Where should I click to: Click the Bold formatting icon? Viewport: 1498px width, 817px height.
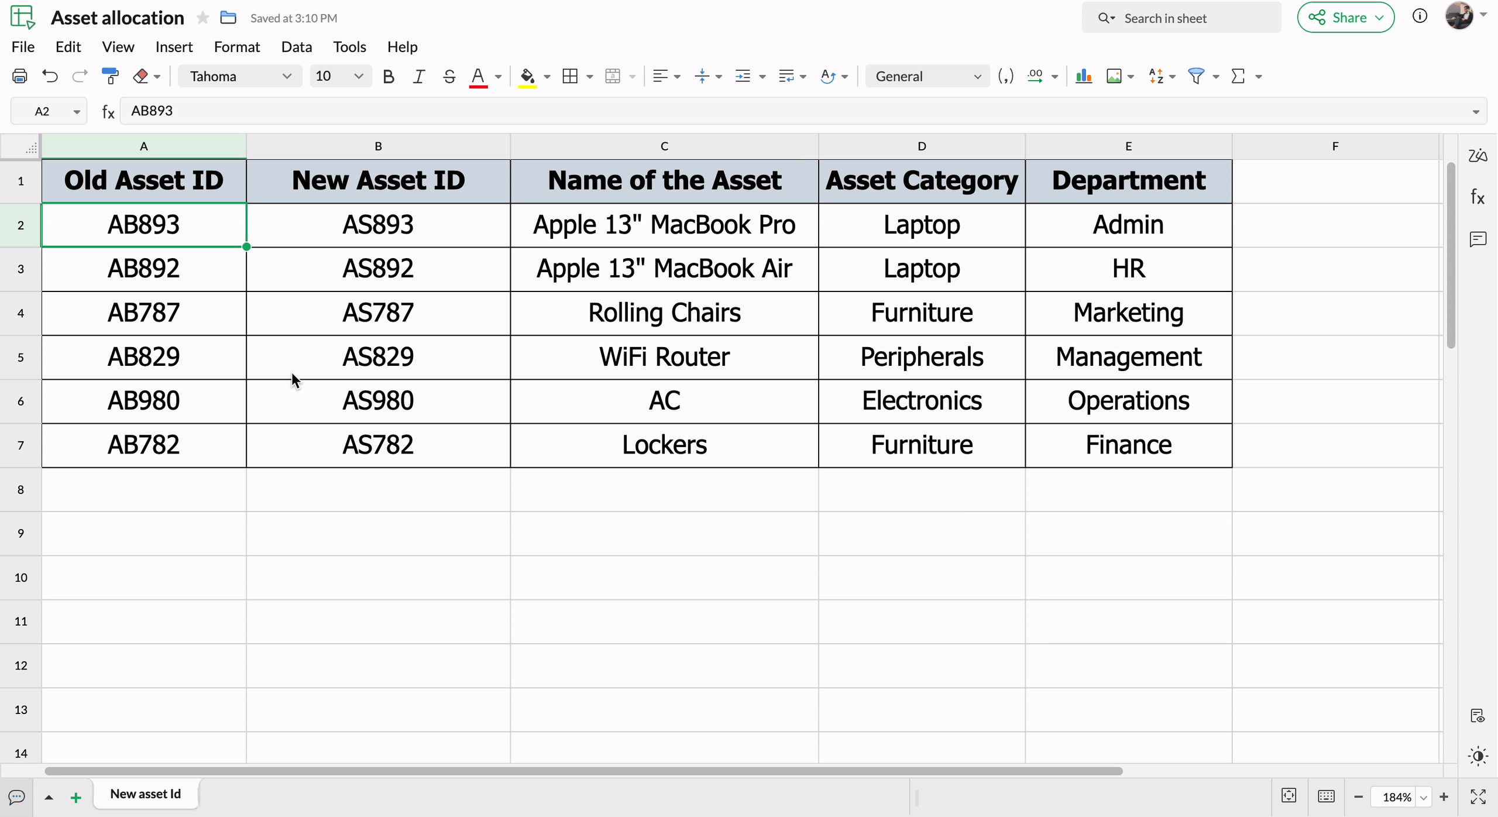[x=389, y=77]
